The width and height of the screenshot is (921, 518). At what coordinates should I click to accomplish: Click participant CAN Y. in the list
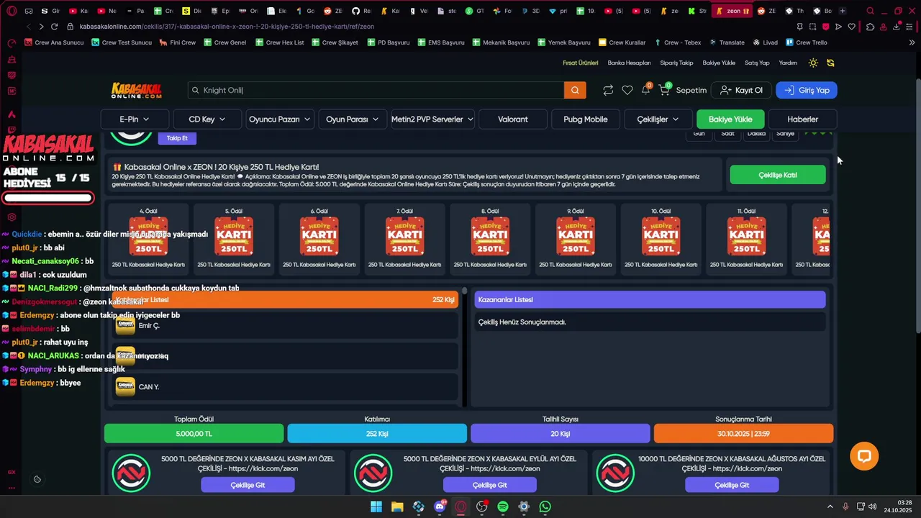click(x=286, y=387)
